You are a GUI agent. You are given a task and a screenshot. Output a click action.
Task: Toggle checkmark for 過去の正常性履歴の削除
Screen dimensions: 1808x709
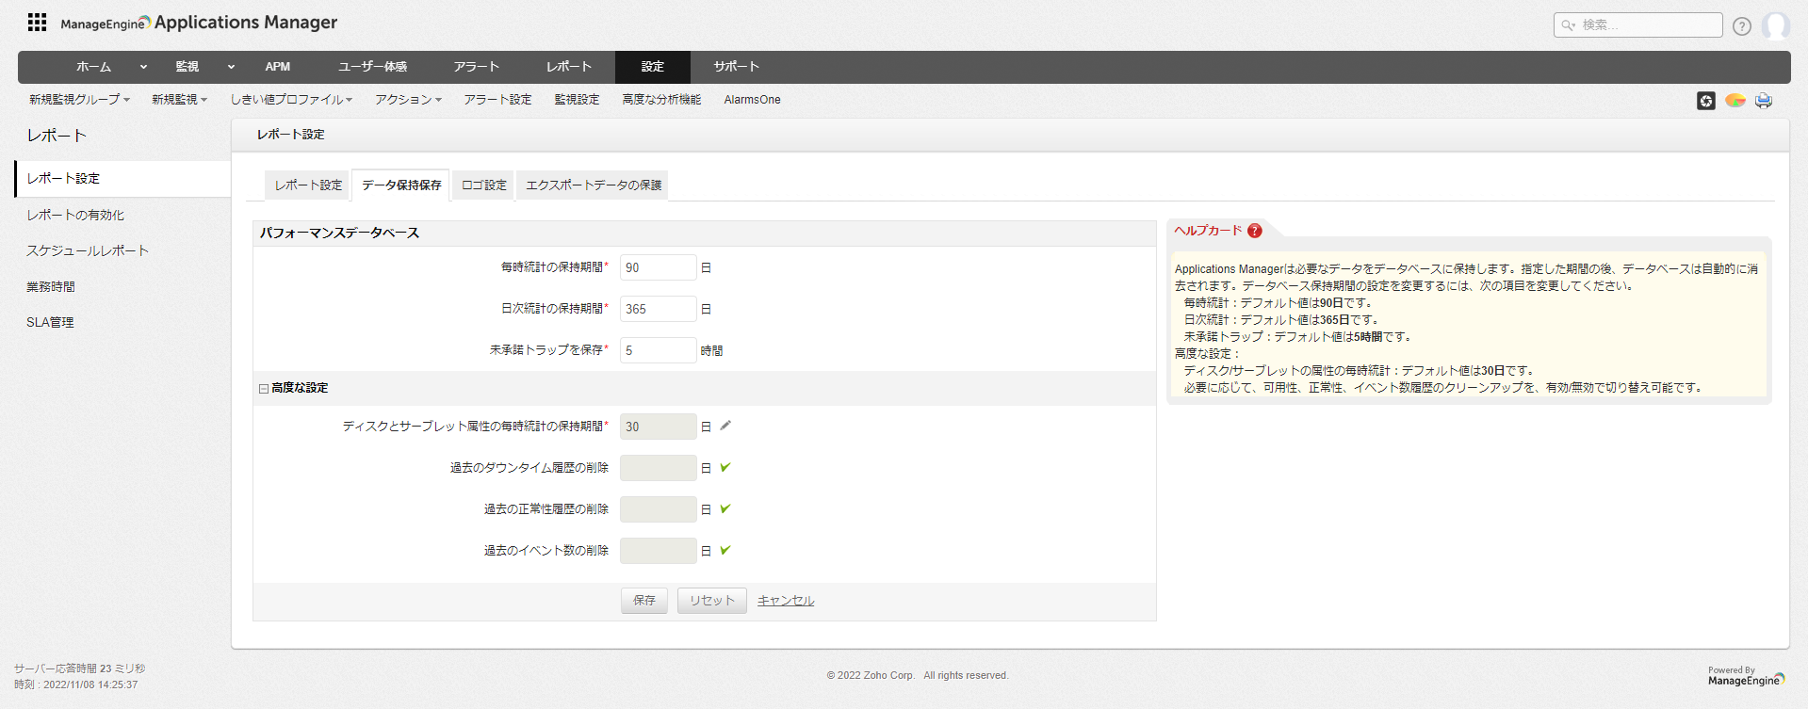725,508
